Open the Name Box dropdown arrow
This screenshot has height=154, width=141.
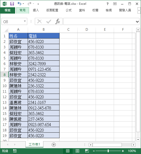pos(25,21)
